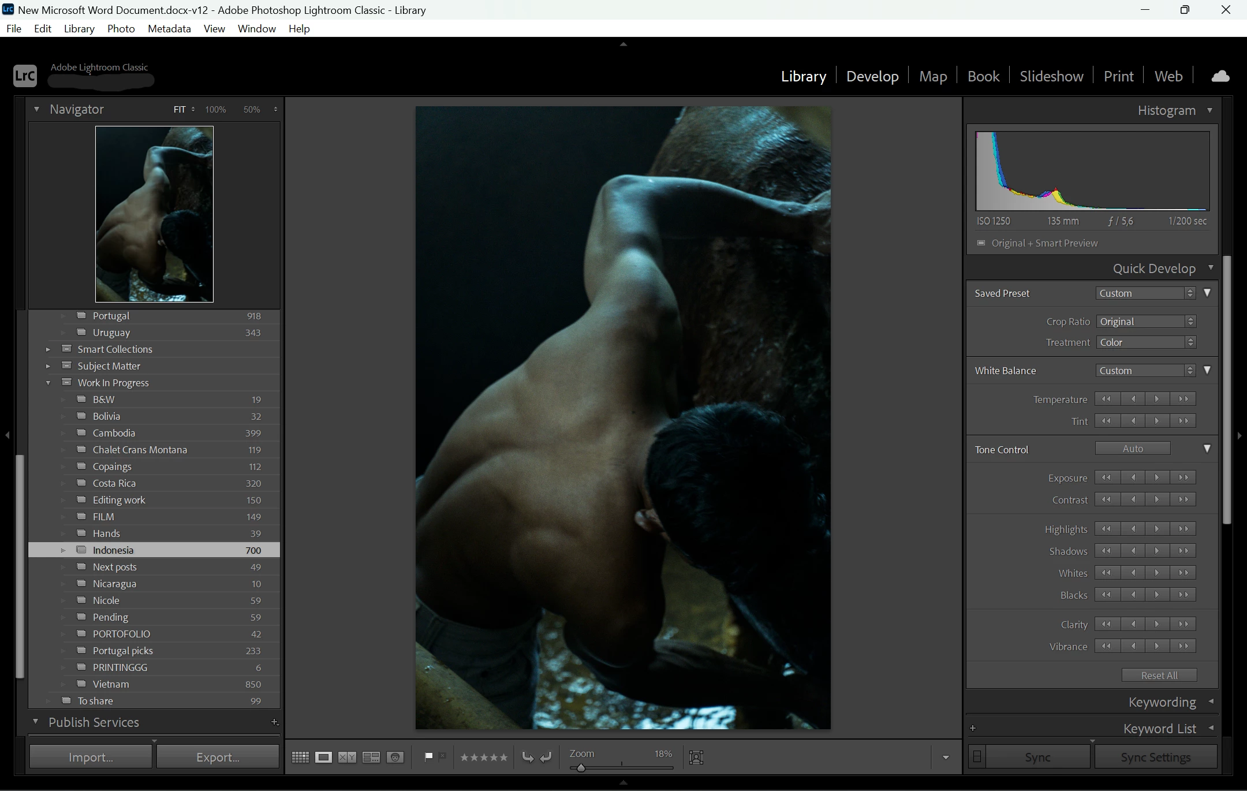1247x791 pixels.
Task: Switch to Grid view icon
Action: [300, 757]
